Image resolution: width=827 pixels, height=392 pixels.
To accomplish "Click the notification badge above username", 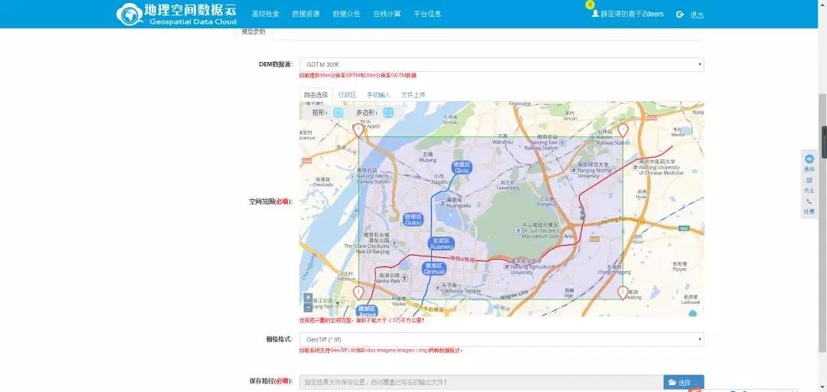I will point(590,5).
